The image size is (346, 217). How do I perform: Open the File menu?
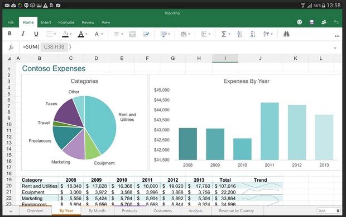click(11, 22)
